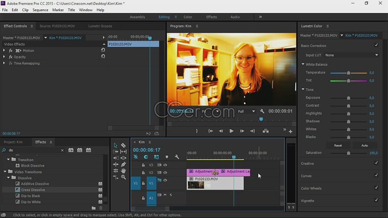Toggle V1 track output eye
Screen dimensions: 388x218
pos(165,180)
